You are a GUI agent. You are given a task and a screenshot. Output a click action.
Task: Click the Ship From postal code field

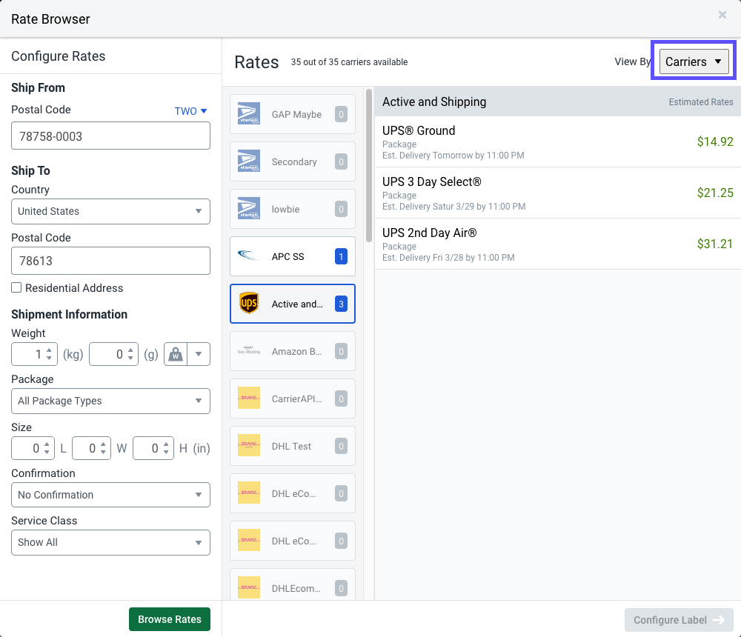(110, 136)
